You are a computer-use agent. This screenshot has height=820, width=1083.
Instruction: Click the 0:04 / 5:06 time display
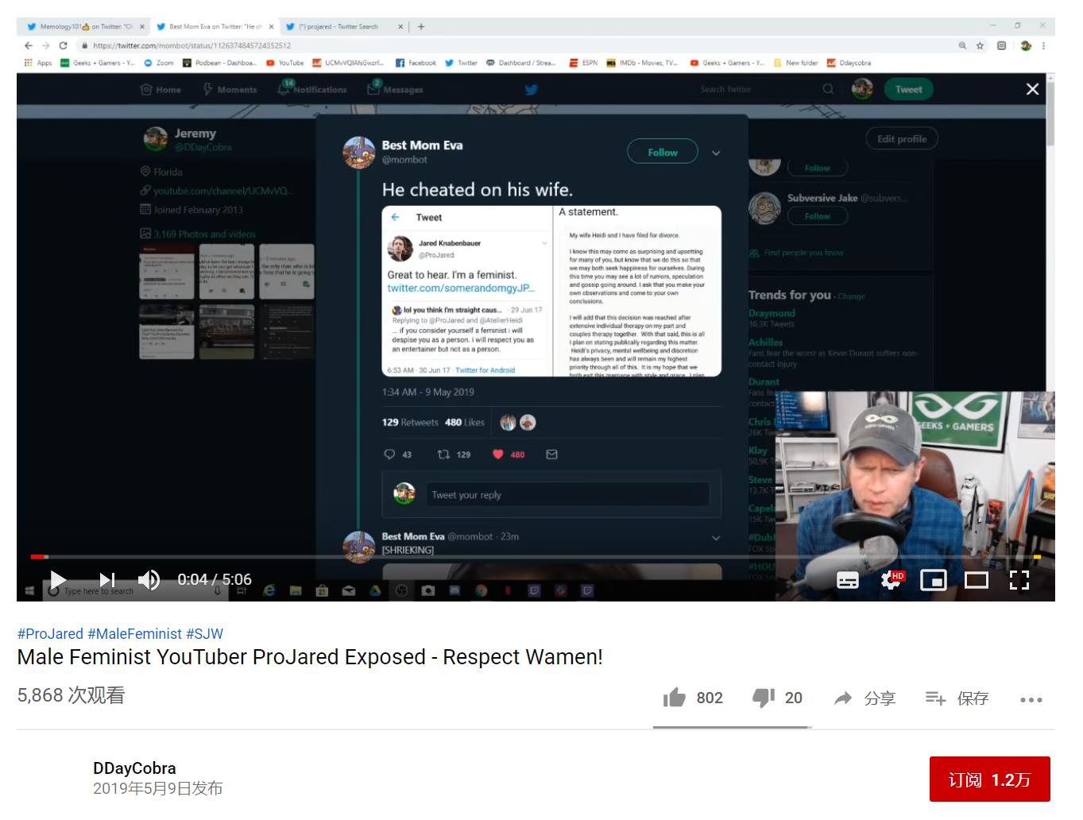(214, 580)
